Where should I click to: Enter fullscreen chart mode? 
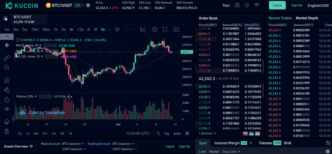click(x=165, y=29)
